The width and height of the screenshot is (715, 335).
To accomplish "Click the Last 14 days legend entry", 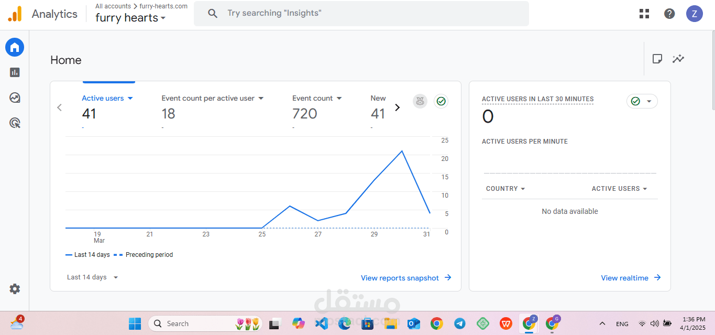I will pos(87,255).
